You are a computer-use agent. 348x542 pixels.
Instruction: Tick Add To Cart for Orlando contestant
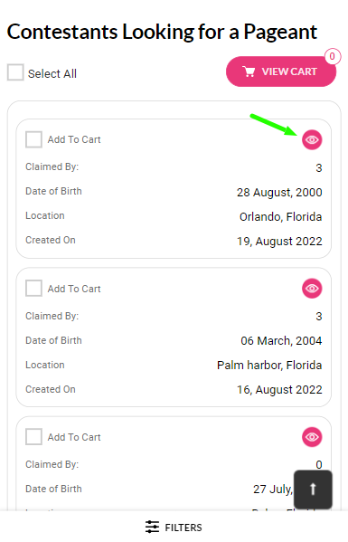click(33, 139)
